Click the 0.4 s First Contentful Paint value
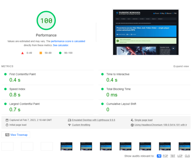 15,80
